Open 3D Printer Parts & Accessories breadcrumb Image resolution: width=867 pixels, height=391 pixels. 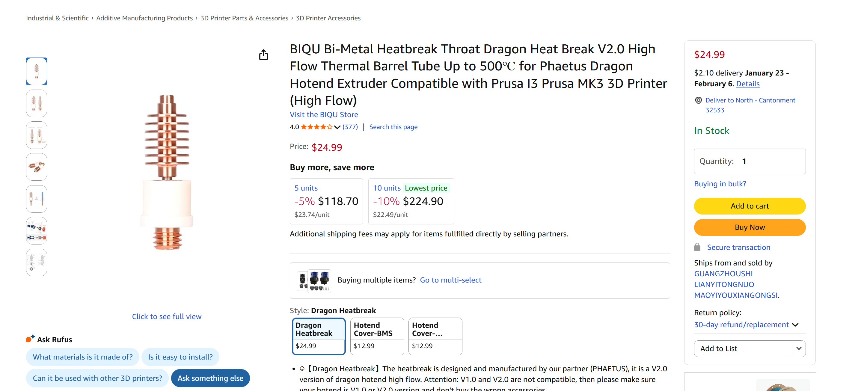[244, 18]
